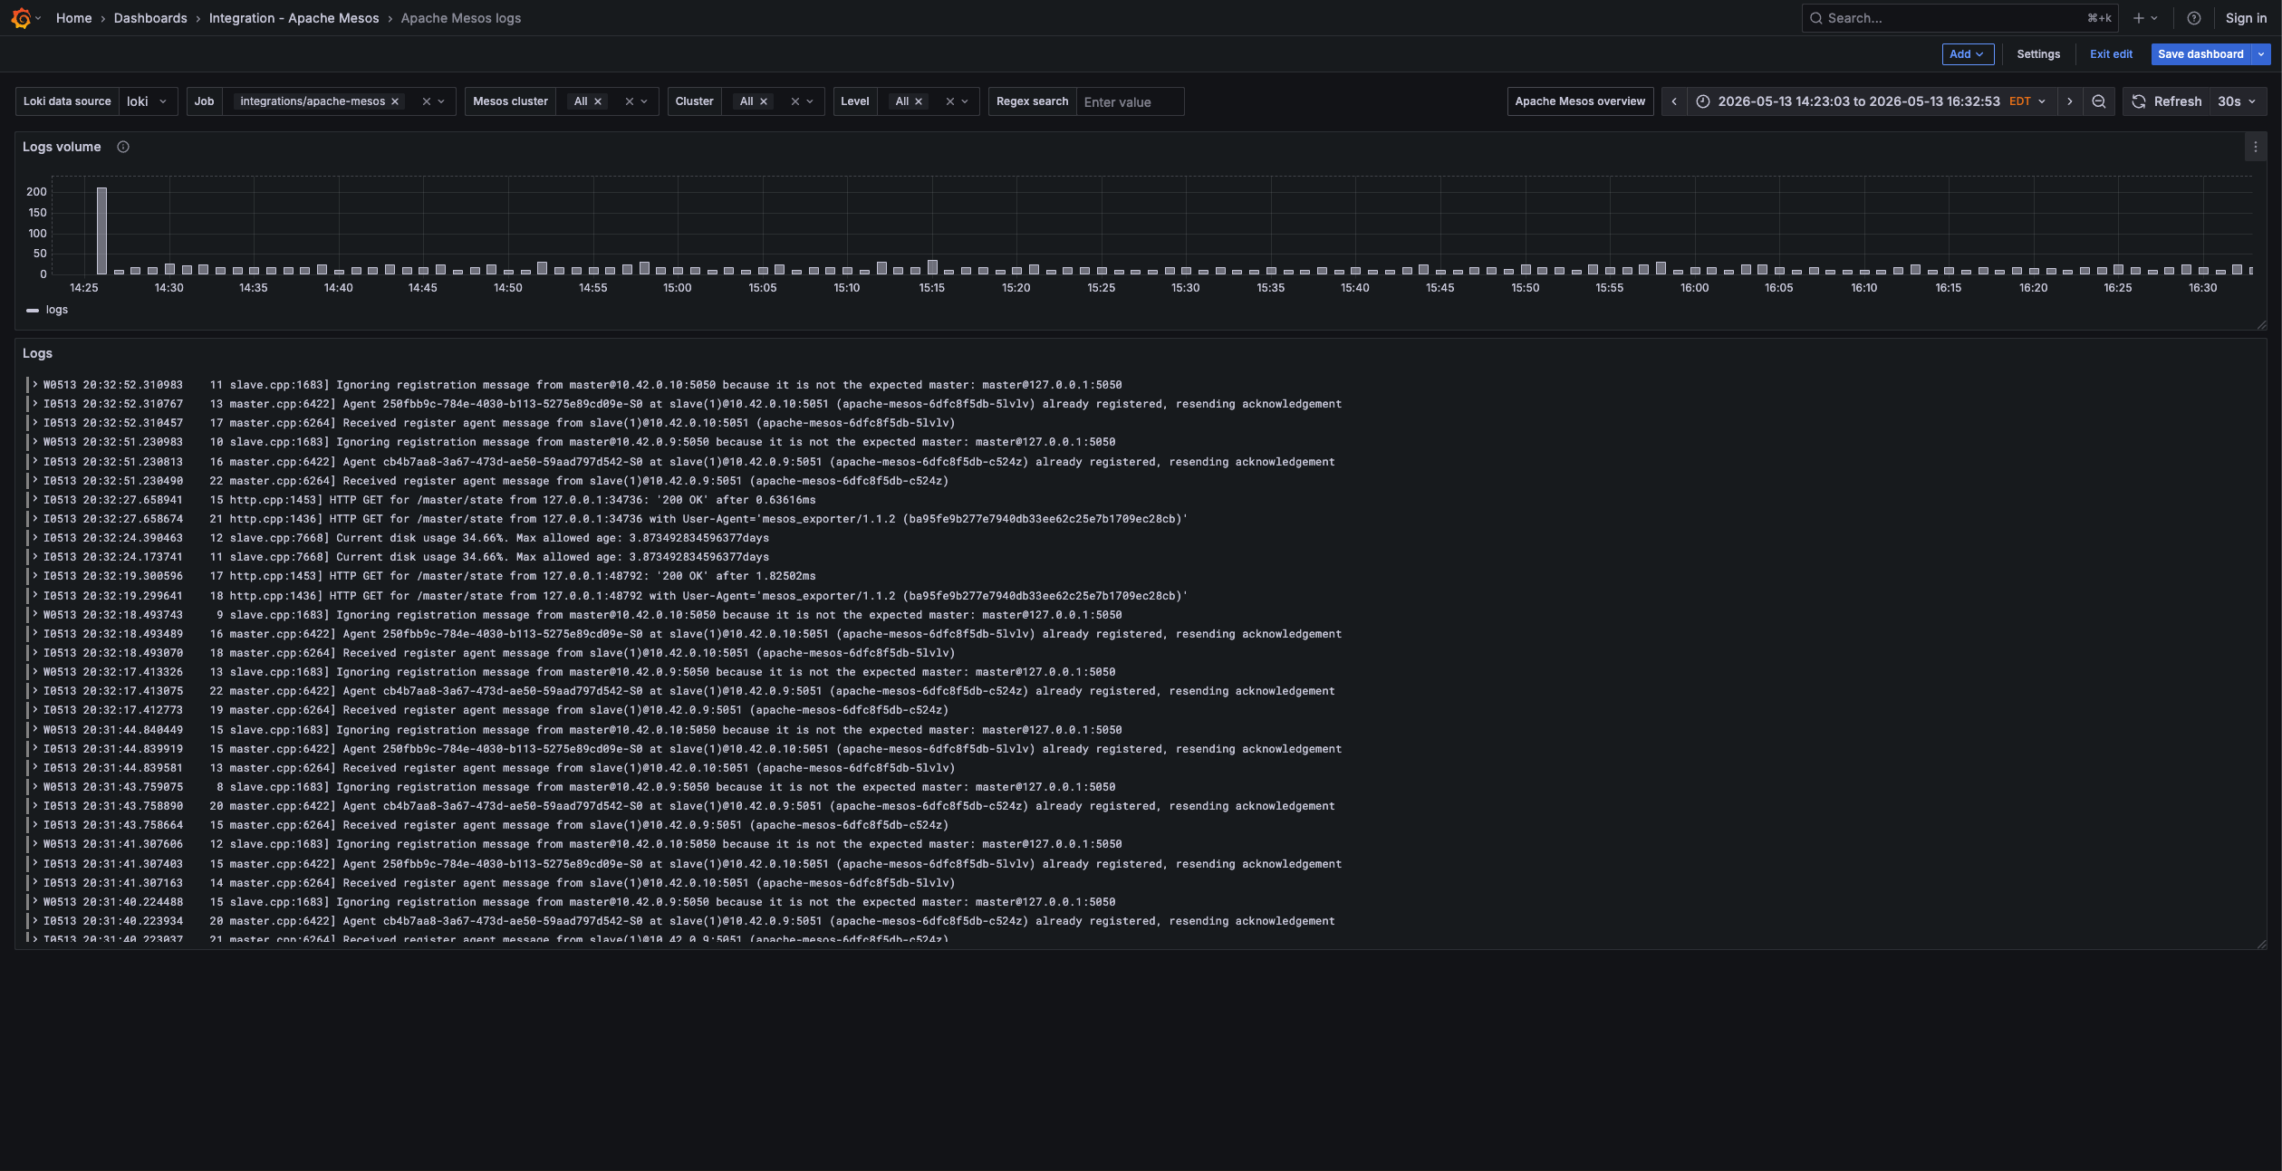Click Exit edit
This screenshot has width=2282, height=1171.
2111,54
